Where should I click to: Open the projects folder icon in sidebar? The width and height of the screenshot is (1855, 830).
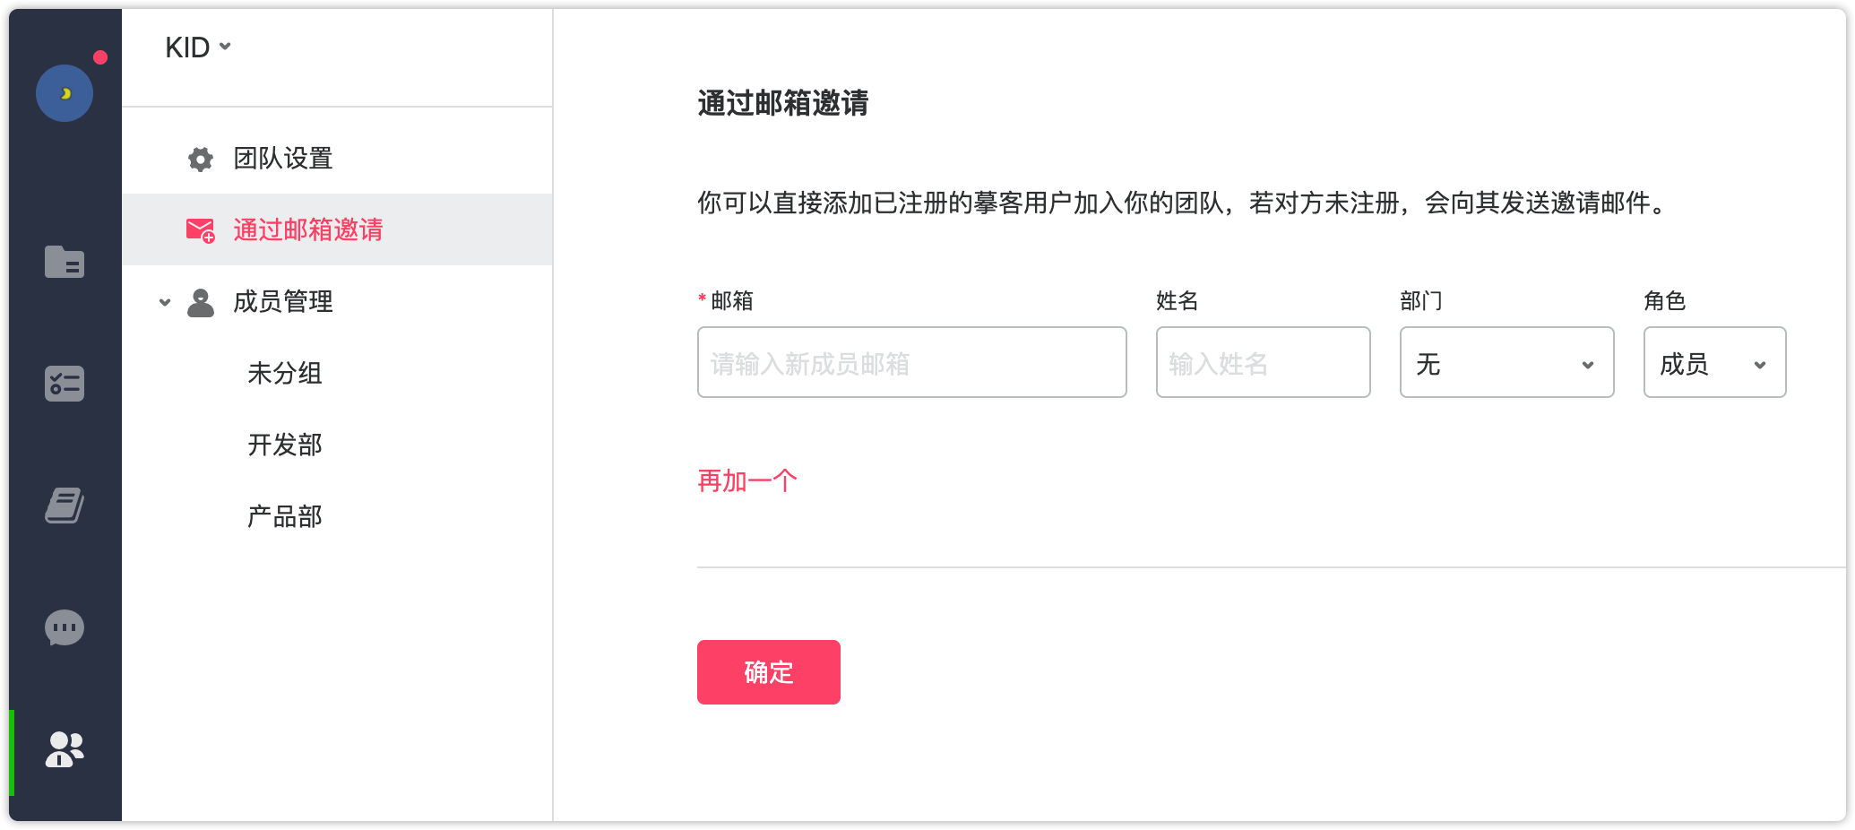(x=65, y=262)
